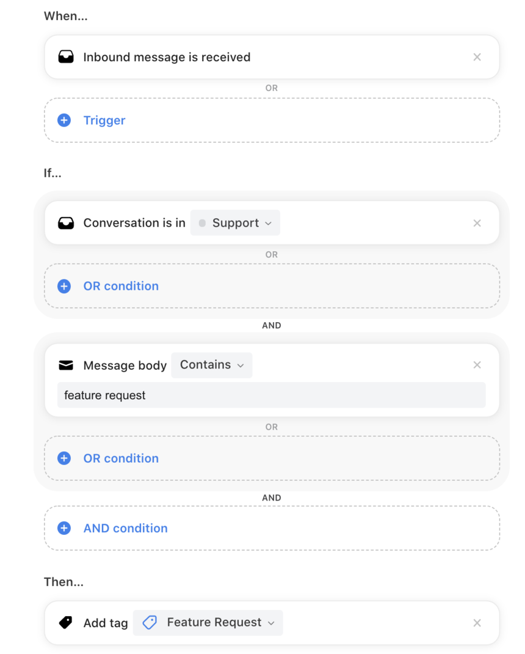The height and width of the screenshot is (654, 525).
Task: Add a new Trigger
Action: pos(272,120)
